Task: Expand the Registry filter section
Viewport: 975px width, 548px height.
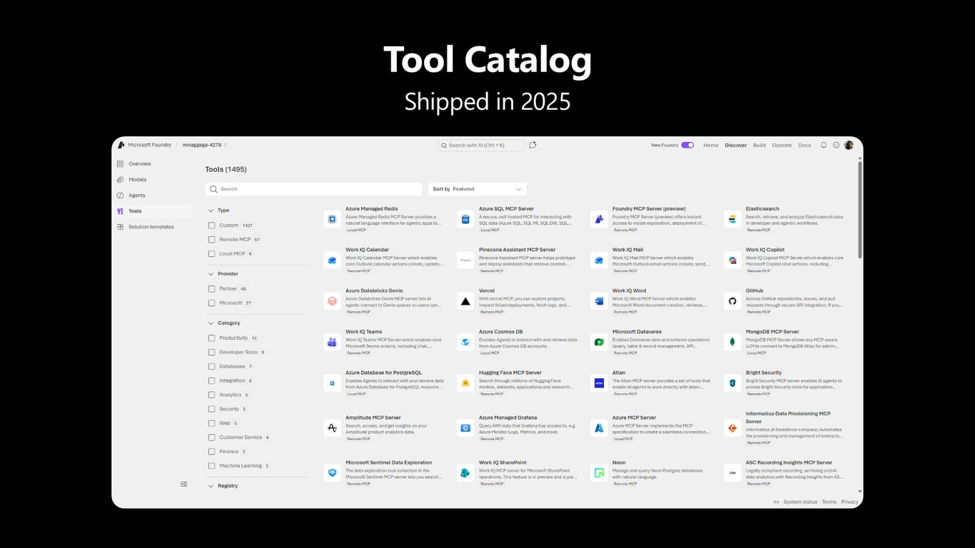Action: [x=211, y=486]
